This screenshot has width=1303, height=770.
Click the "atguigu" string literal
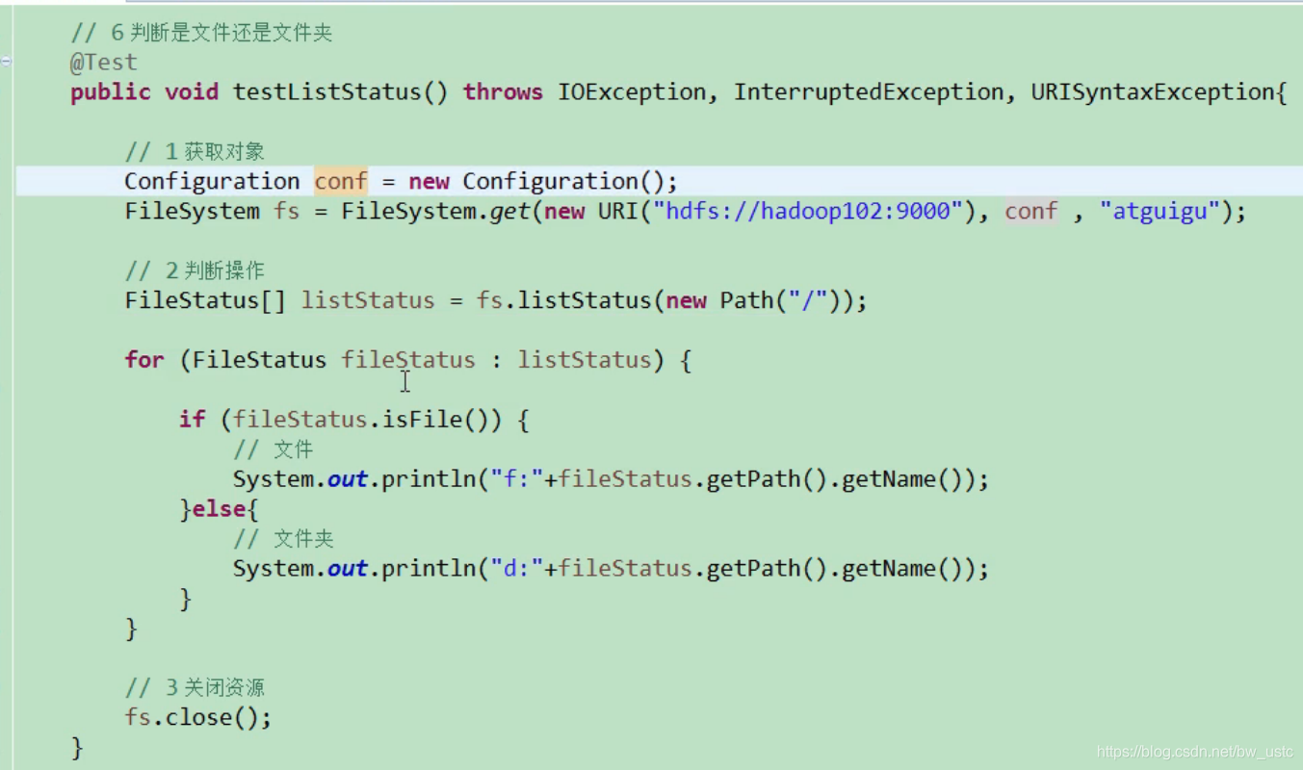[1160, 211]
